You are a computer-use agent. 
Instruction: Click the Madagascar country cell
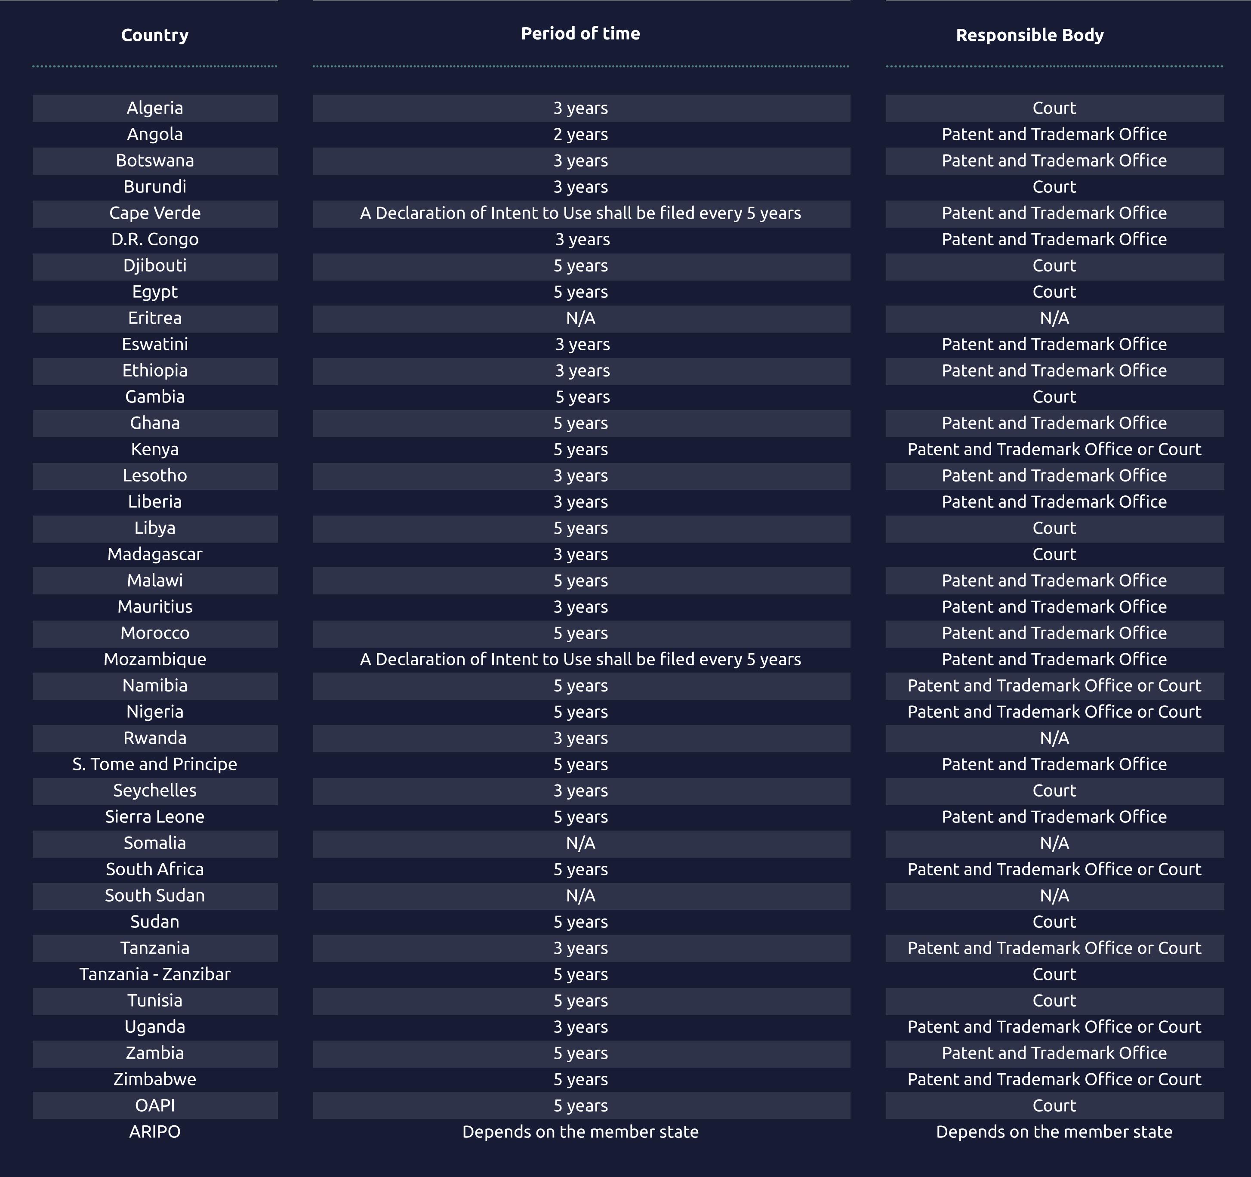(x=155, y=555)
